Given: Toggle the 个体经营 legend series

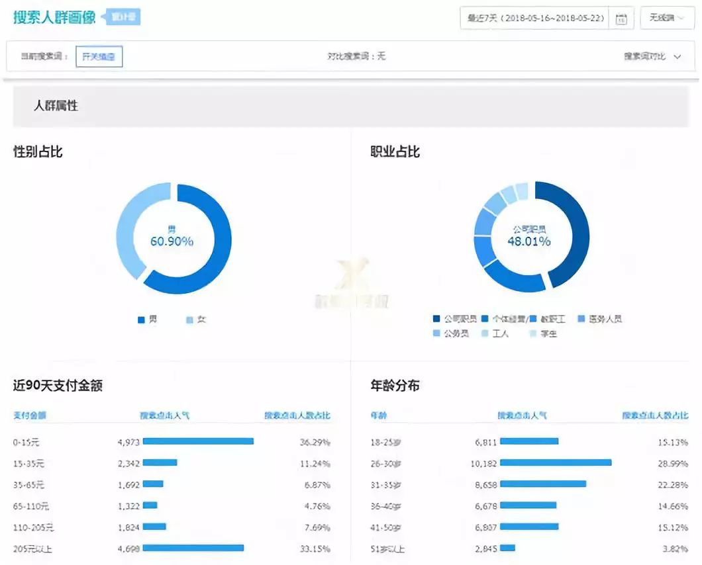Looking at the screenshot, I should (x=507, y=319).
